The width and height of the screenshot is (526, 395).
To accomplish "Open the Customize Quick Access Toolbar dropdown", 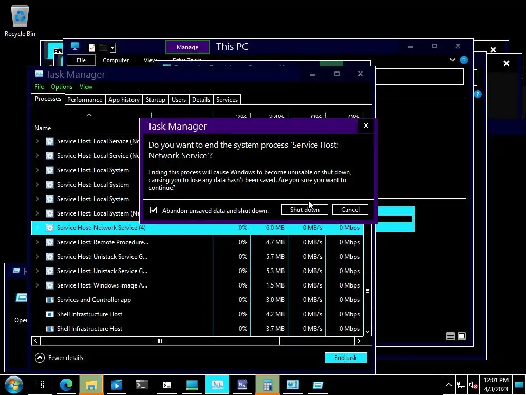I will tap(112, 47).
